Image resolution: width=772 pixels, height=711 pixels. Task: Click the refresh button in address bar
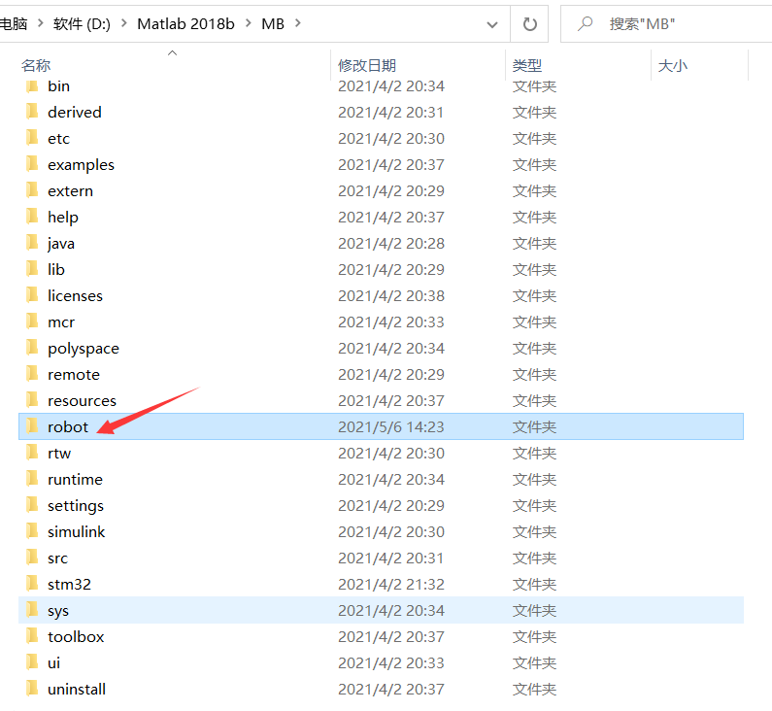click(529, 24)
